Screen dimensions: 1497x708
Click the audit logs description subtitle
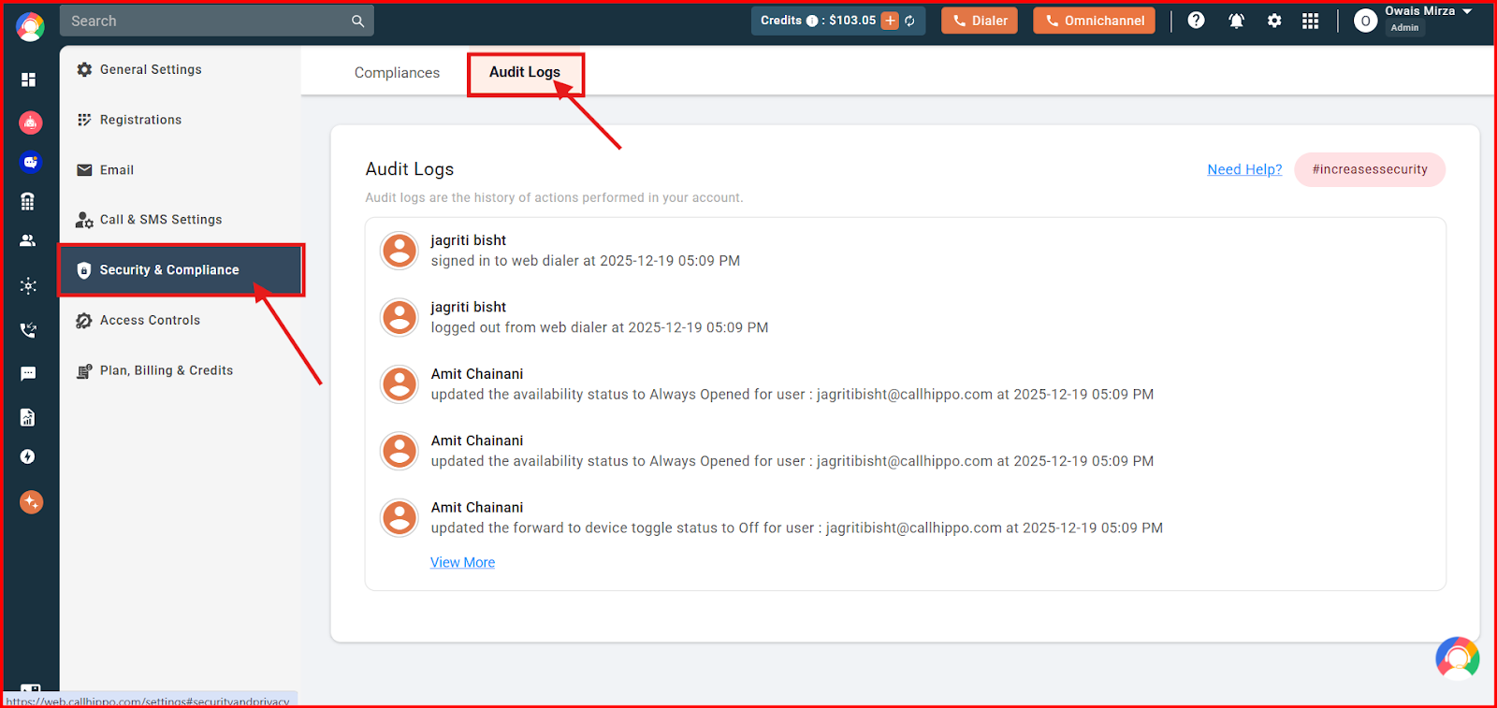coord(554,197)
